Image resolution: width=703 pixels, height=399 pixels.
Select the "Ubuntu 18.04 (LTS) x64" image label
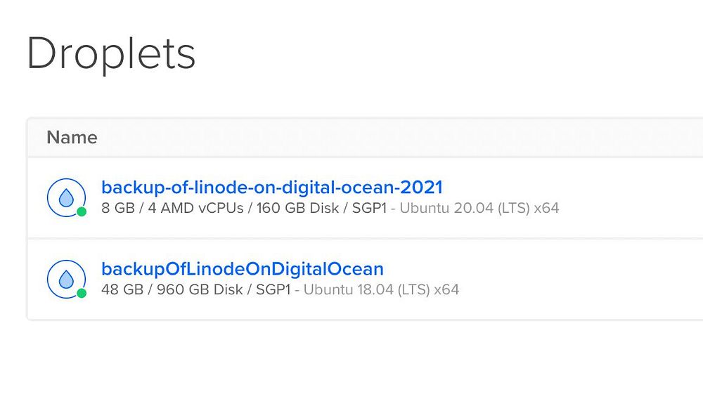[381, 289]
